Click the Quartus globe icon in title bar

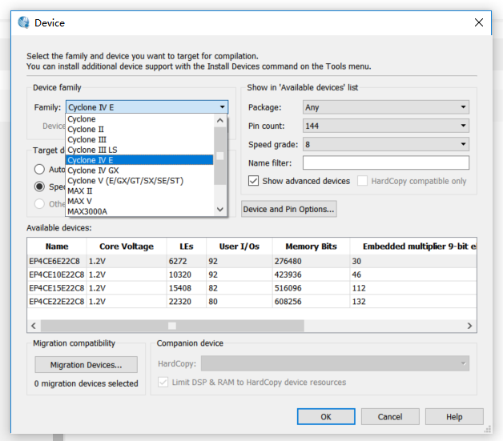(x=24, y=22)
